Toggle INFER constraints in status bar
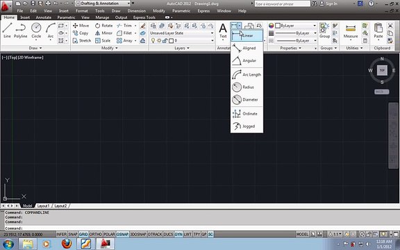The height and width of the screenshot is (250, 400). coord(62,234)
